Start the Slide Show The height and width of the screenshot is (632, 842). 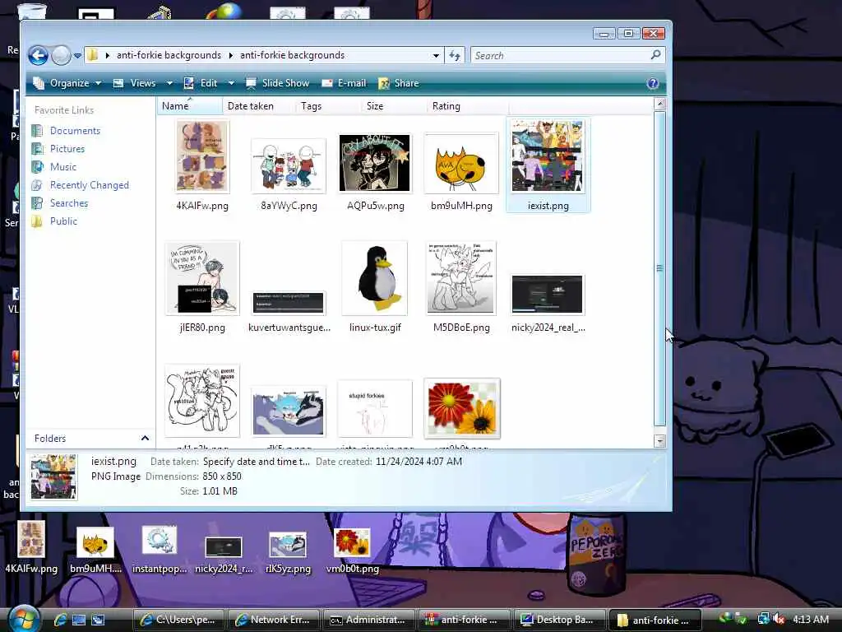coord(277,83)
